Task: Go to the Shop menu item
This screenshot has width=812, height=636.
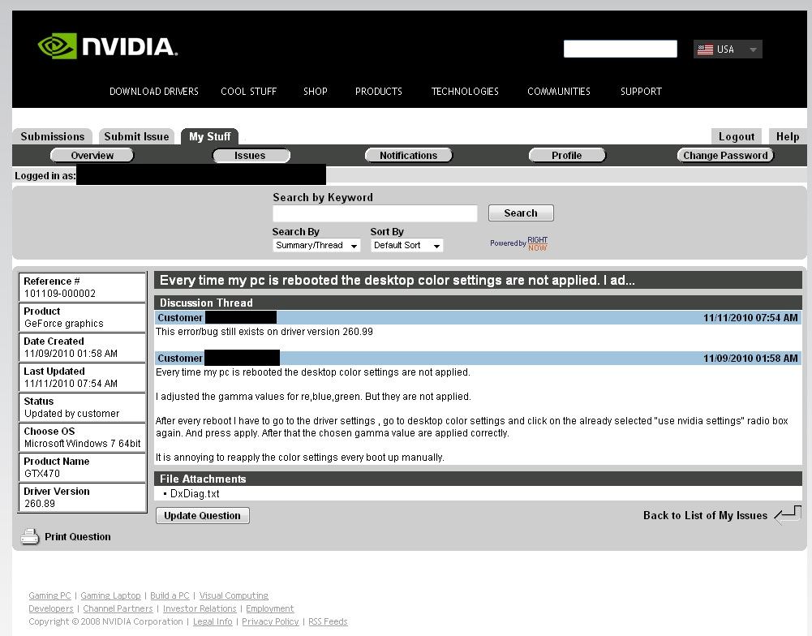Action: tap(316, 92)
